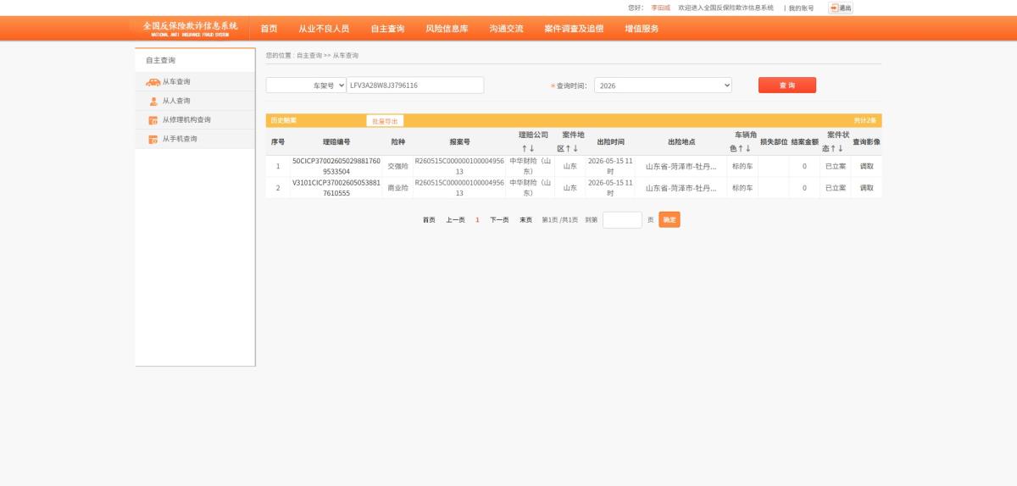Click 交强险 insurance type cell

(x=397, y=166)
